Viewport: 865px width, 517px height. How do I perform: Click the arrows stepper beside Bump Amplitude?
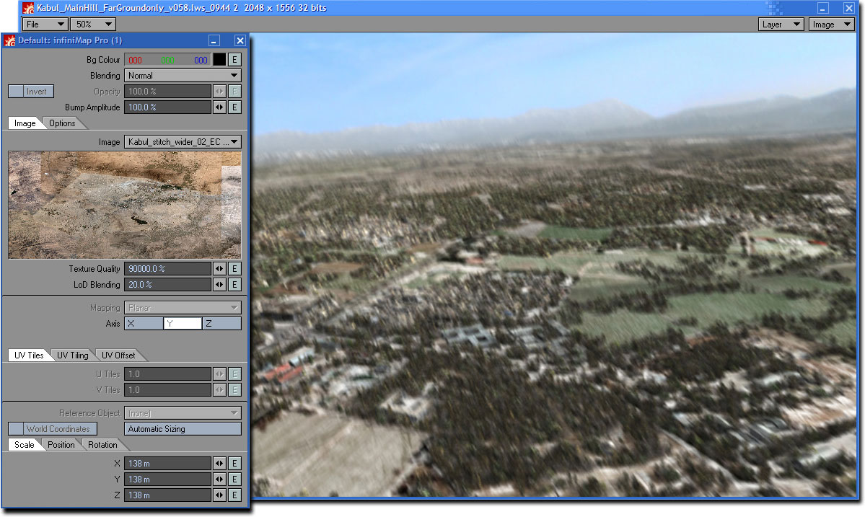pos(219,107)
